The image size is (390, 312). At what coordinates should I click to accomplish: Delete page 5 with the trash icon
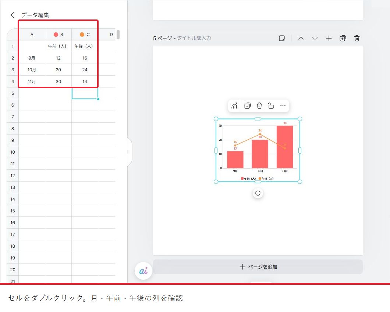click(x=357, y=38)
